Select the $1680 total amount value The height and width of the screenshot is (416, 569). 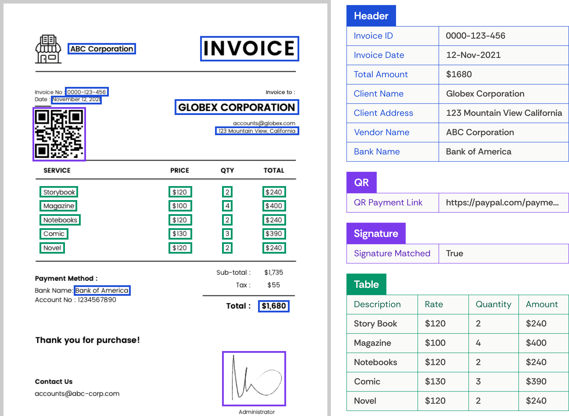(x=459, y=74)
